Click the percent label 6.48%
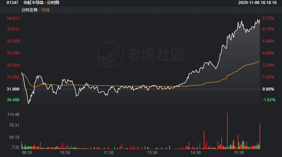This screenshot has width=282, height=157. (268, 41)
